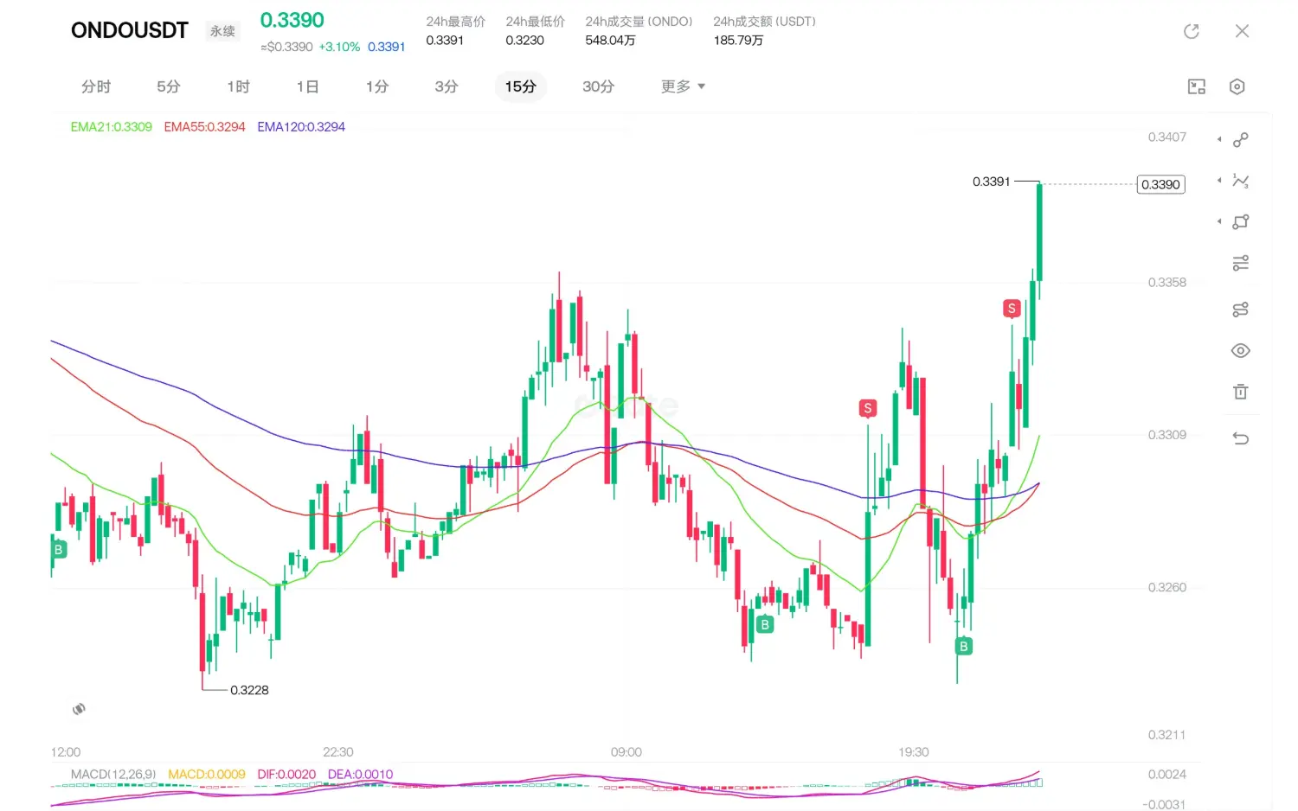The height and width of the screenshot is (811, 1298).
Task: Select the line drawing tool icon
Action: [1240, 139]
